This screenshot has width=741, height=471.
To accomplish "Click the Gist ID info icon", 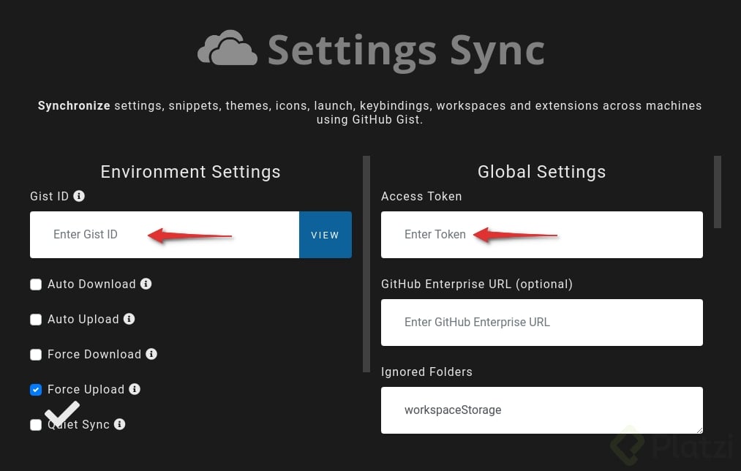I will click(79, 196).
